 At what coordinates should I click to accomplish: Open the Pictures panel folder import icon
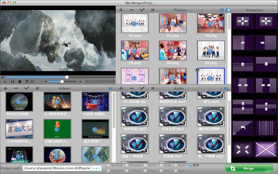point(222,10)
